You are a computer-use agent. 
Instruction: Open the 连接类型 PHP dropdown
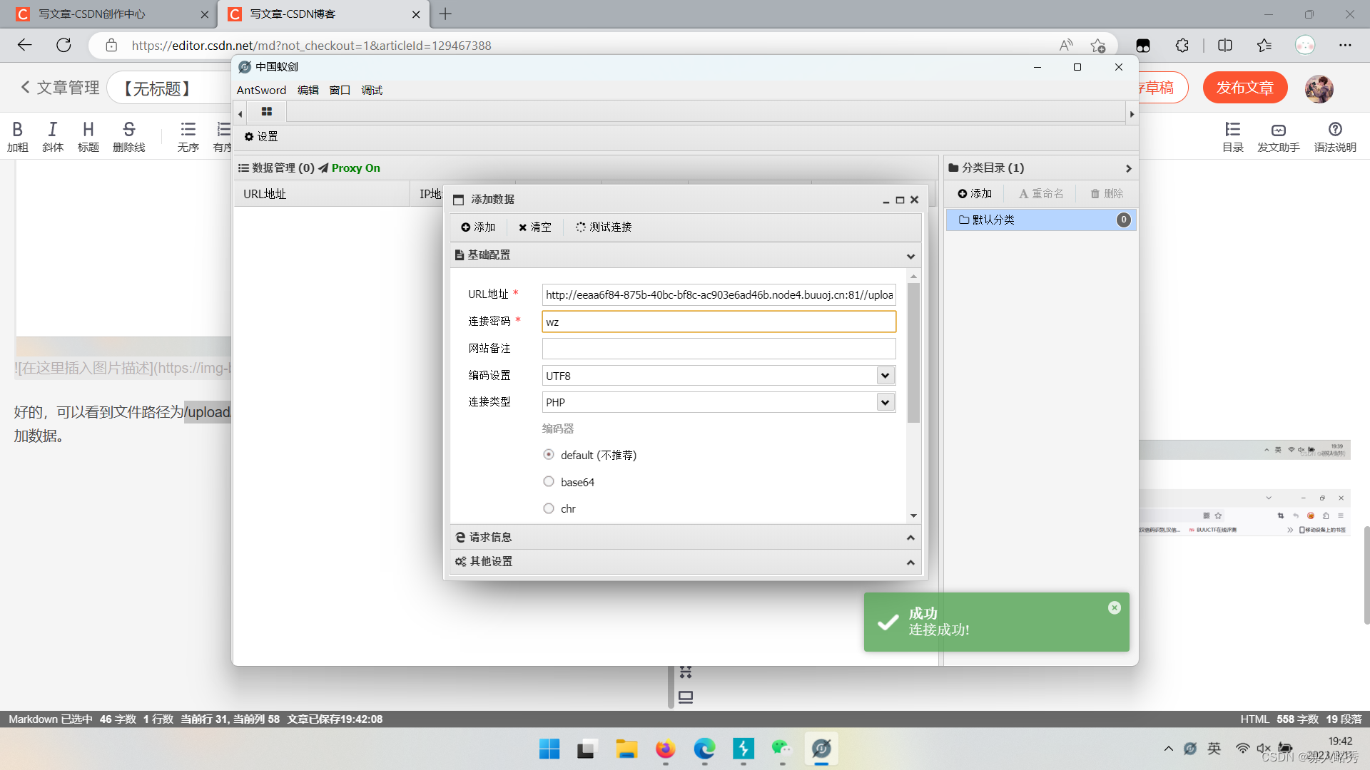point(885,402)
